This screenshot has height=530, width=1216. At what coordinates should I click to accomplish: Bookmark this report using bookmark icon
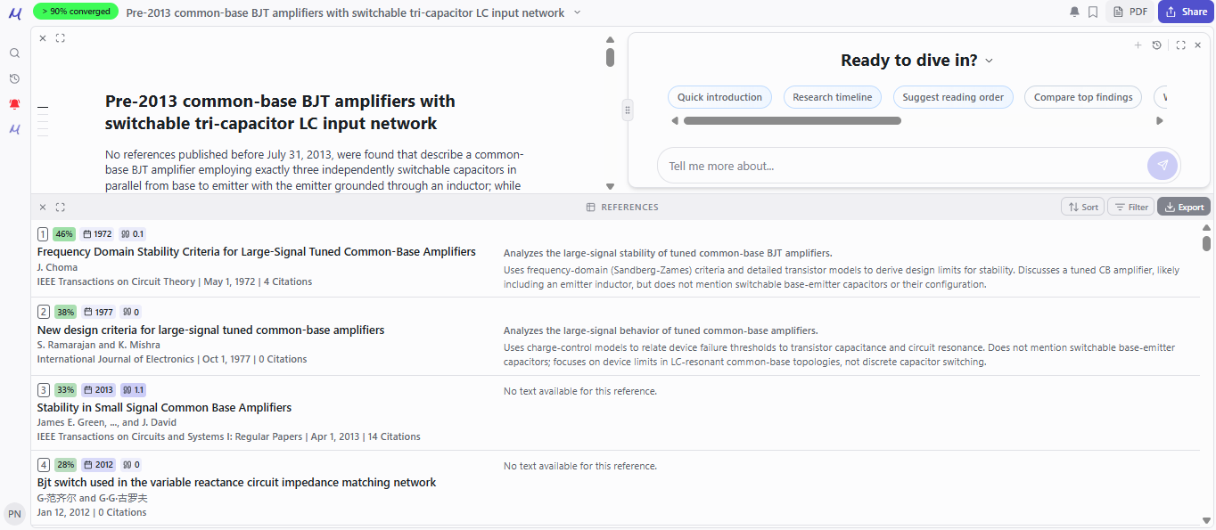(1093, 12)
